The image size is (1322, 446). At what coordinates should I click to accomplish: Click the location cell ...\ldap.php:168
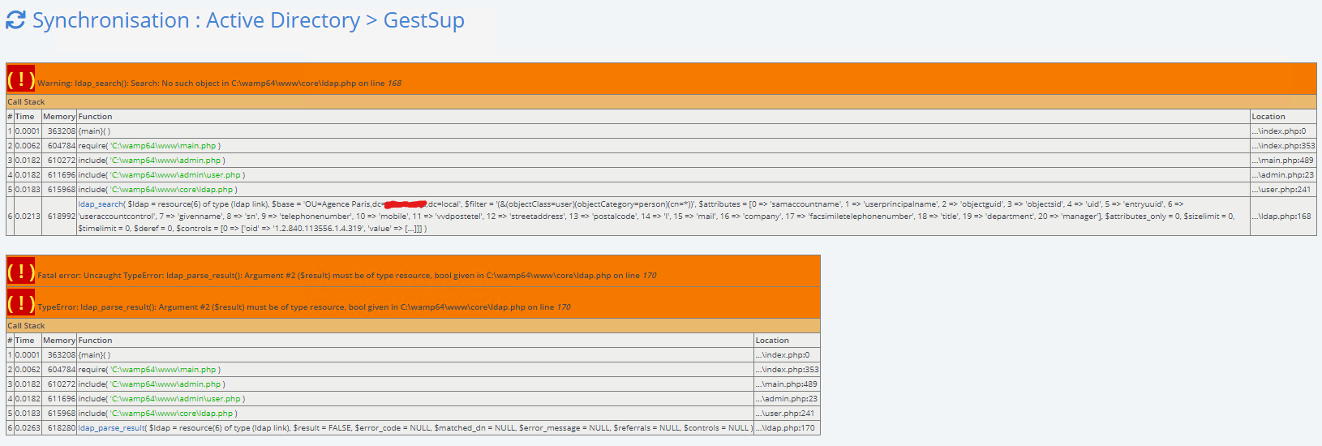(x=1283, y=217)
